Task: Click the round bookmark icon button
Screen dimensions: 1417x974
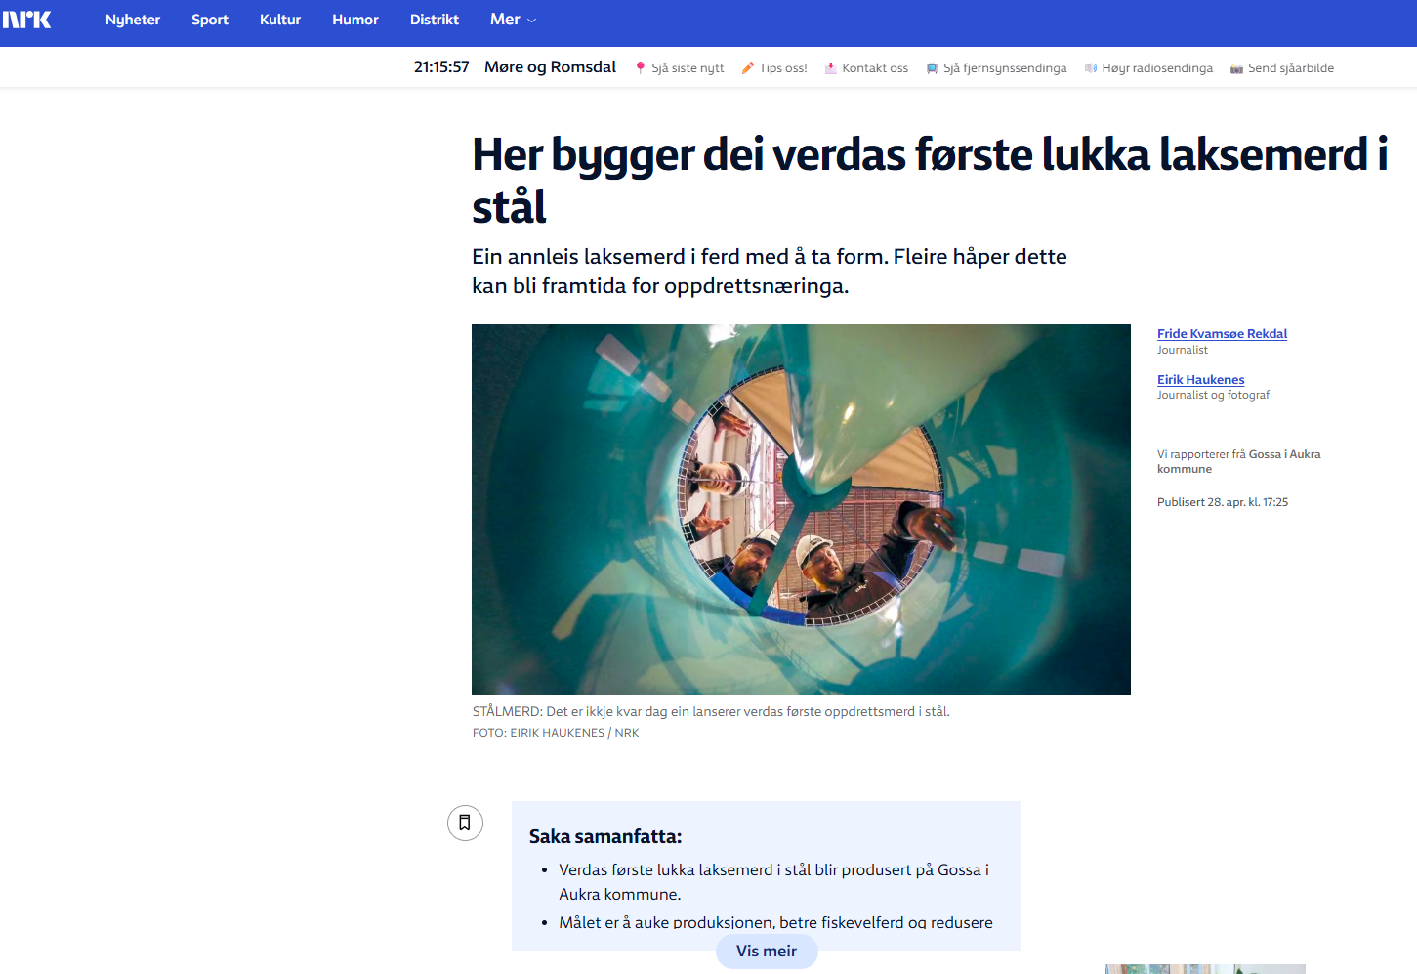Action: tap(465, 823)
